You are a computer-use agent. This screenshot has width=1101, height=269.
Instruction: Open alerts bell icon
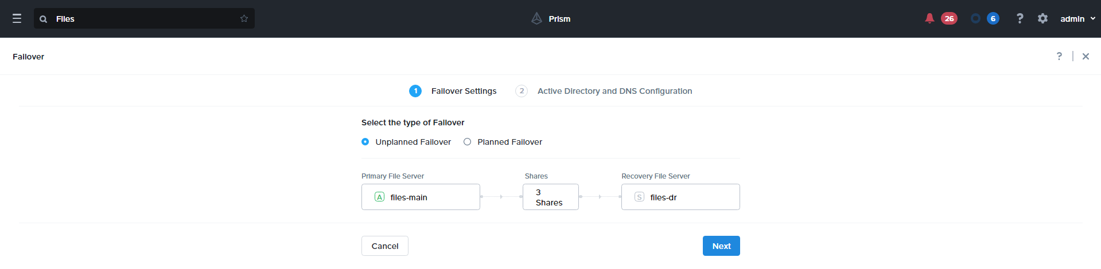point(929,19)
